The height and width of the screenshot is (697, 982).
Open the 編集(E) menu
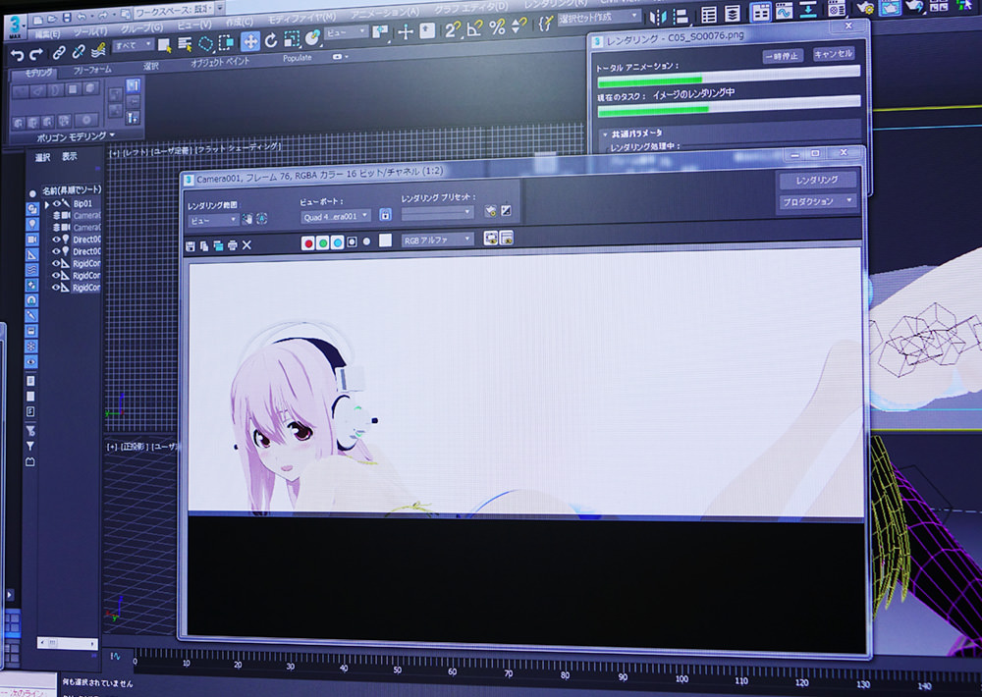[47, 33]
